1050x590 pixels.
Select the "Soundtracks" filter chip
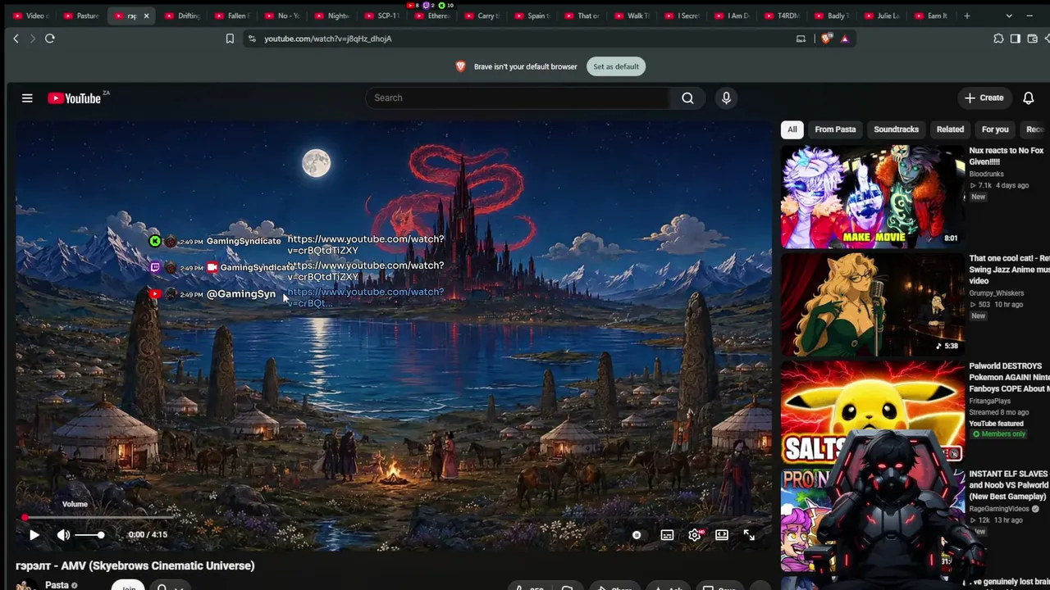(x=896, y=129)
